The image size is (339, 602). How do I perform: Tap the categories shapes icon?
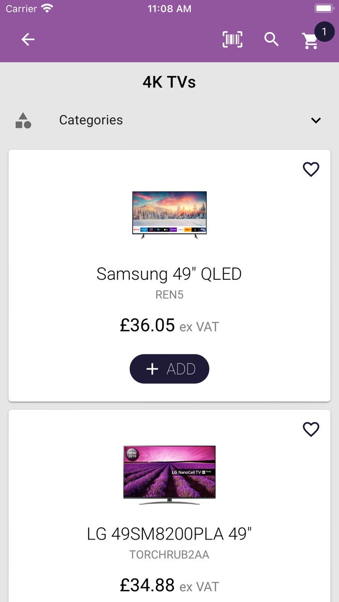tap(23, 120)
